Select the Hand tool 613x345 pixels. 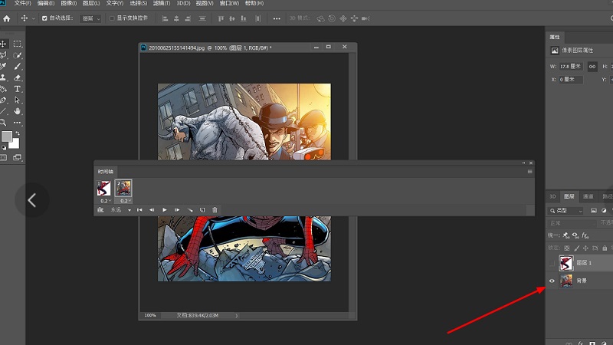[17, 111]
